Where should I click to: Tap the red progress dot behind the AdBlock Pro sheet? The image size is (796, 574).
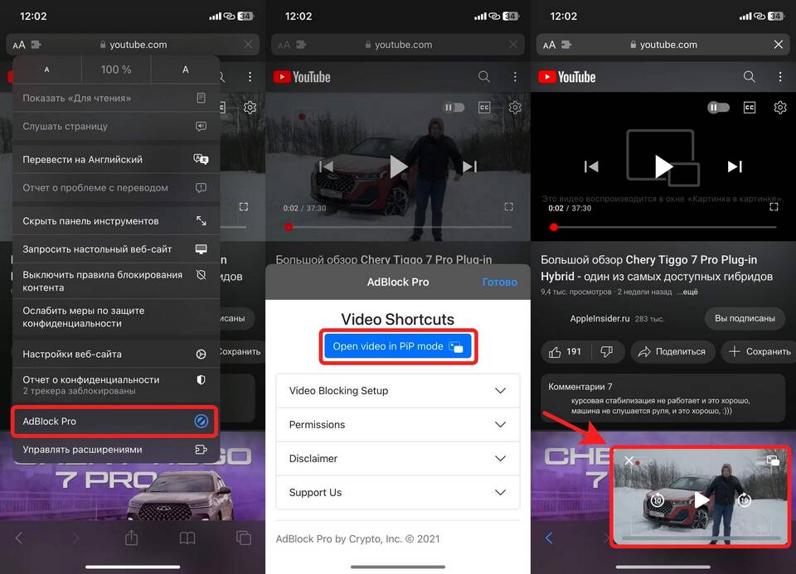(x=289, y=227)
